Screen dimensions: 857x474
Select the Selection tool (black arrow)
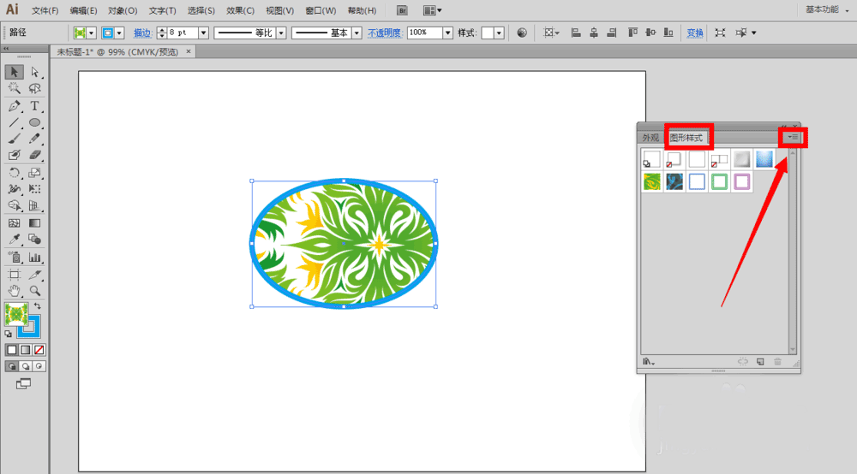[15, 72]
